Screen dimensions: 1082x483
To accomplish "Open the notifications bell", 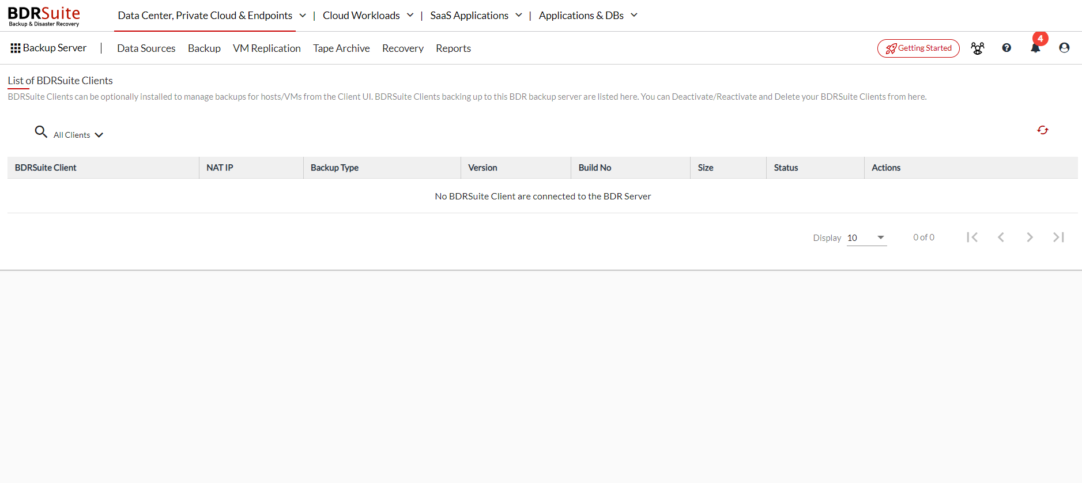I will coord(1035,48).
